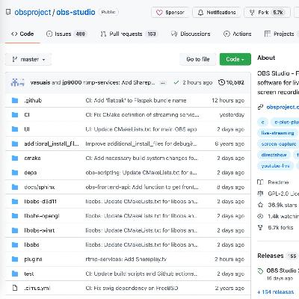Click the green checkmark commit status icon

[176, 82]
